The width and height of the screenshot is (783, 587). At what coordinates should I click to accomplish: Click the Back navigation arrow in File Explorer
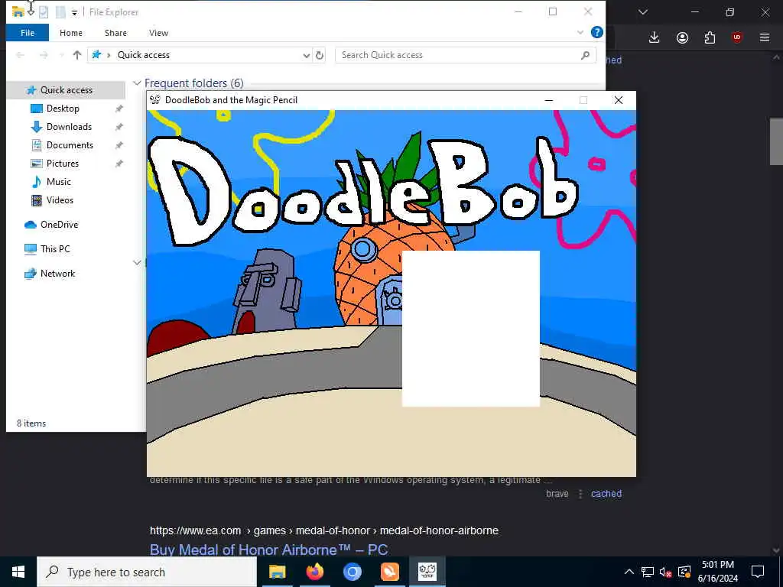(x=21, y=55)
